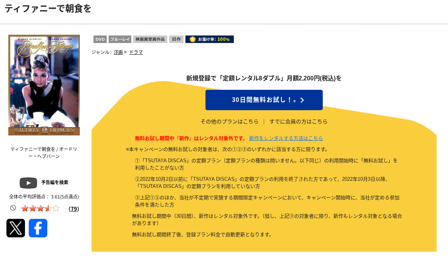Click the chevron arrow on trial button
Image resolution: width=448 pixels, height=263 pixels.
click(x=302, y=100)
